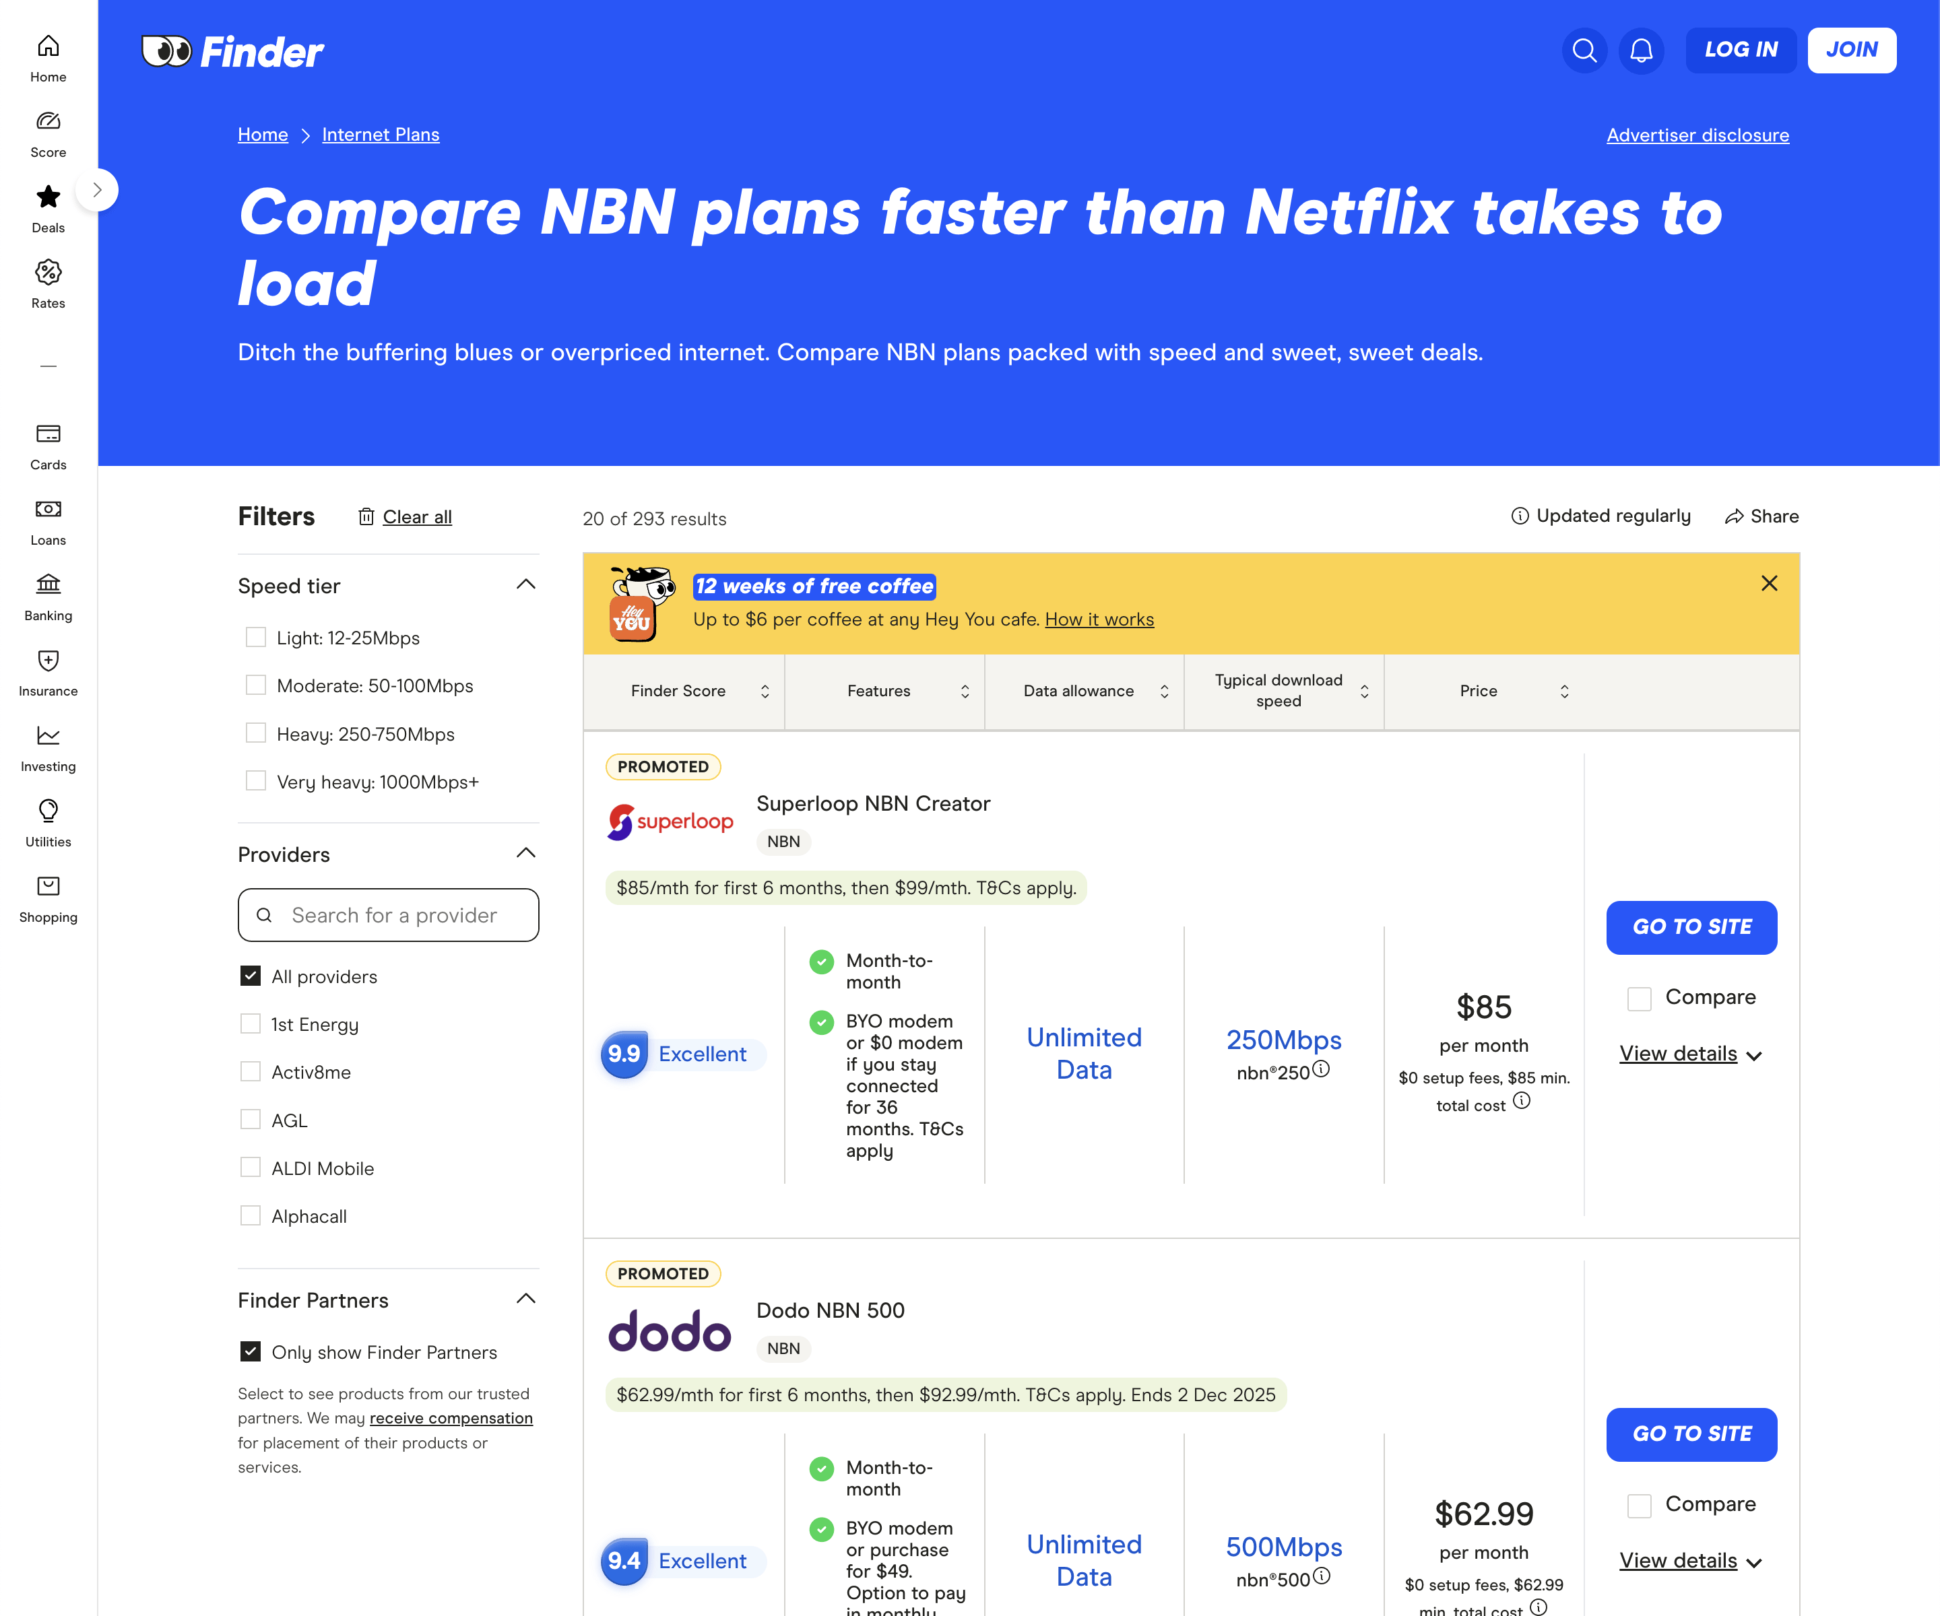
Task: Open the Cards sidebar icon
Action: (48, 434)
